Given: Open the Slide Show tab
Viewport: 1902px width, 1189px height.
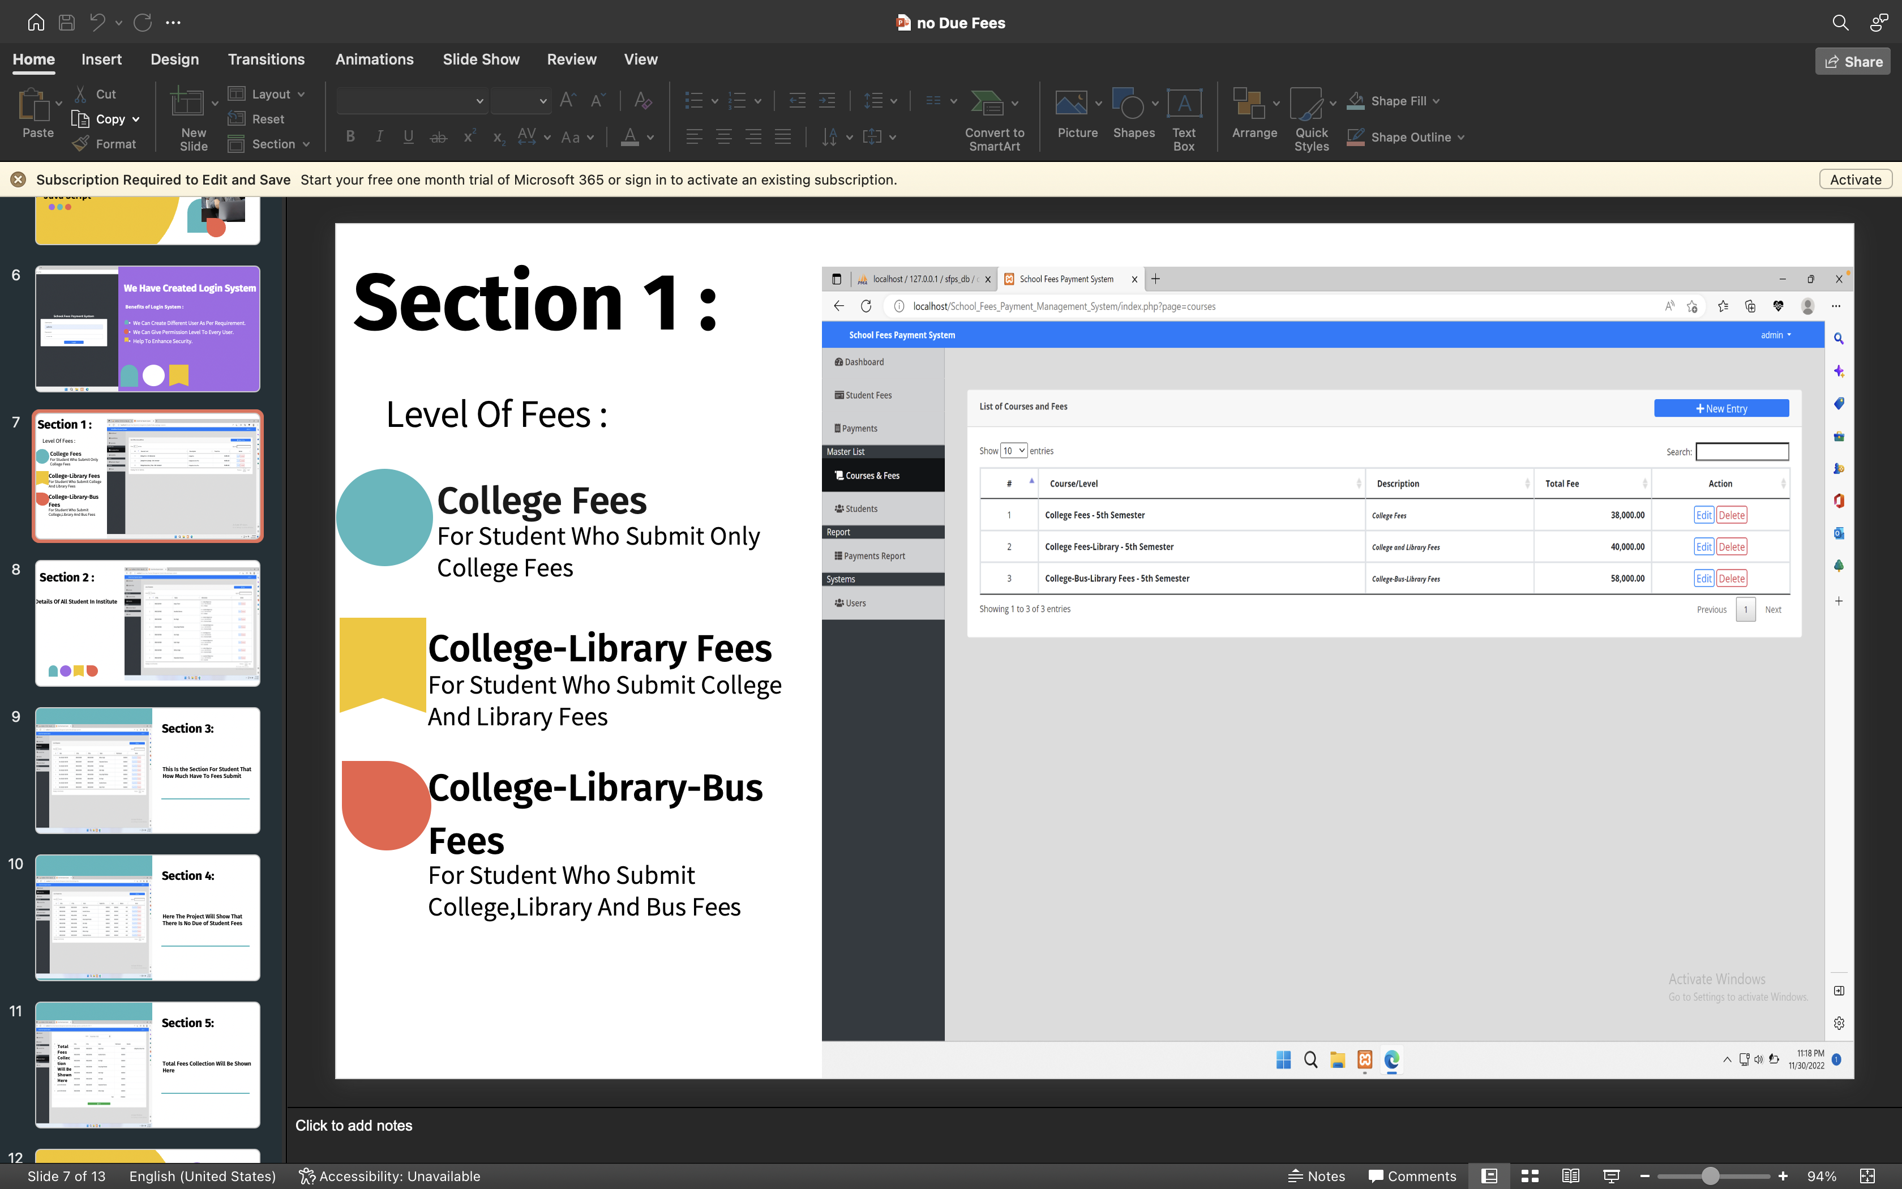Looking at the screenshot, I should pyautogui.click(x=480, y=59).
